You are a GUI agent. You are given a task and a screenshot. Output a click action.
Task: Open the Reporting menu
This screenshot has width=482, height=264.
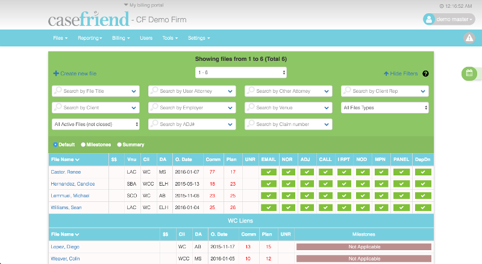click(x=90, y=38)
